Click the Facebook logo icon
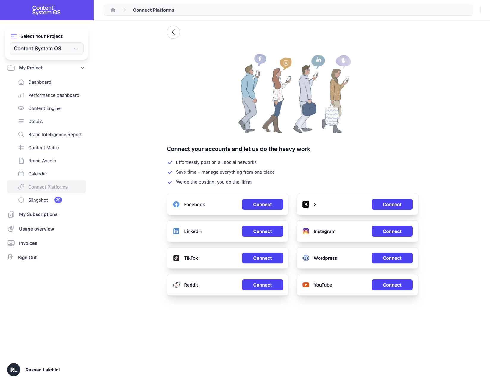 tap(176, 204)
